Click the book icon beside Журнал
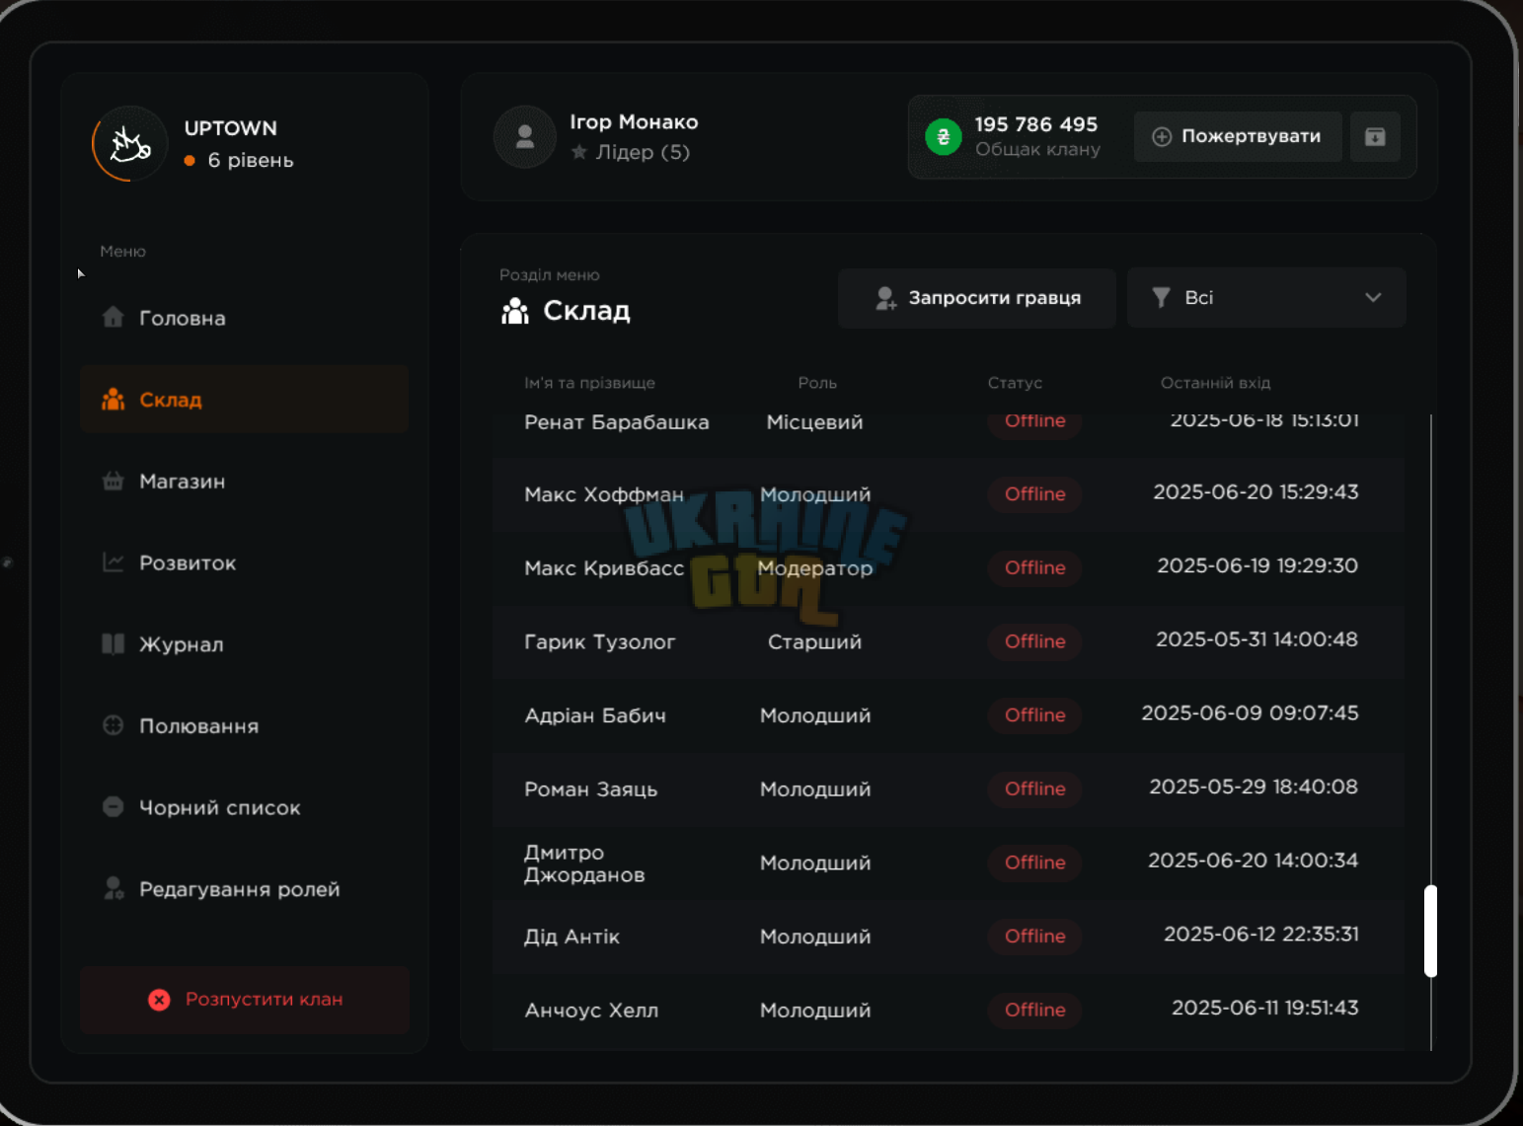The image size is (1523, 1126). (x=114, y=643)
